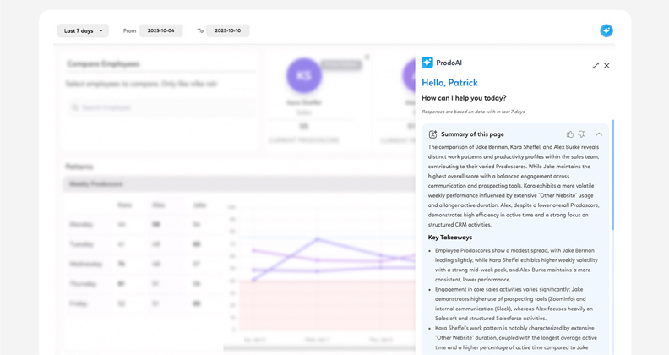Click the How can I help you today? text
Viewport: 669px width, 355px height.
click(464, 98)
